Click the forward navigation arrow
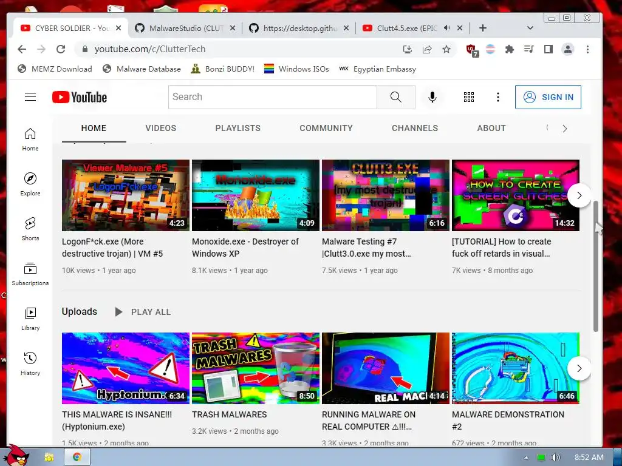Image resolution: width=622 pixels, height=466 pixels. point(41,49)
